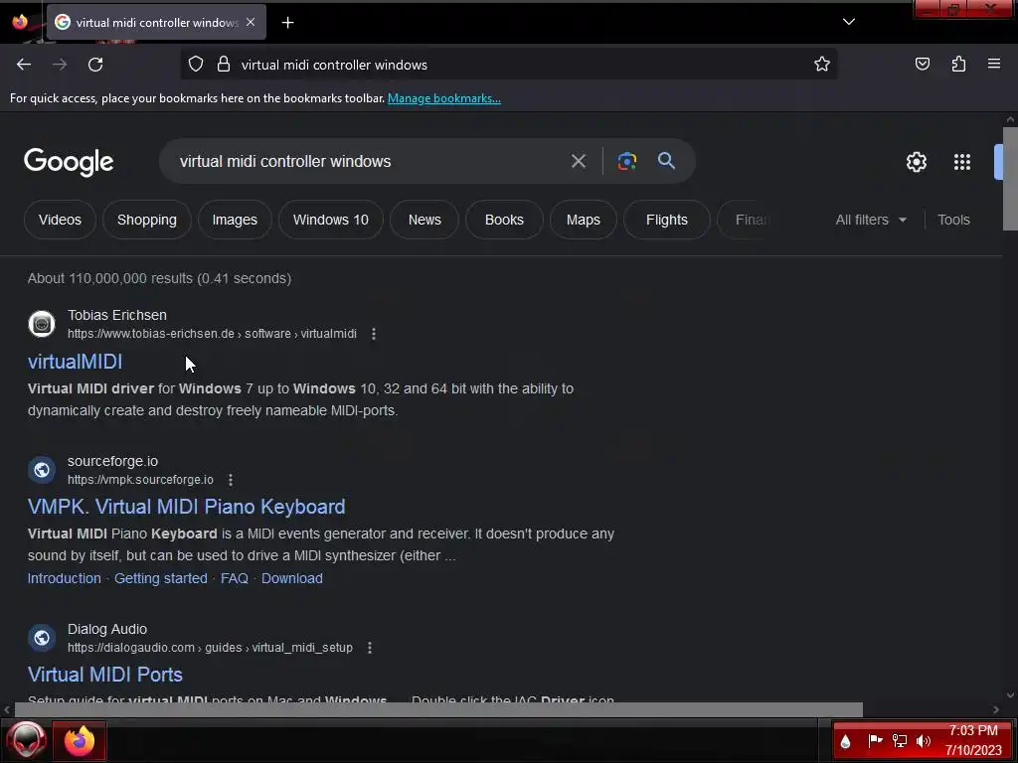Open more options for Dialog Audio result
Image resolution: width=1018 pixels, height=763 pixels.
tap(370, 648)
